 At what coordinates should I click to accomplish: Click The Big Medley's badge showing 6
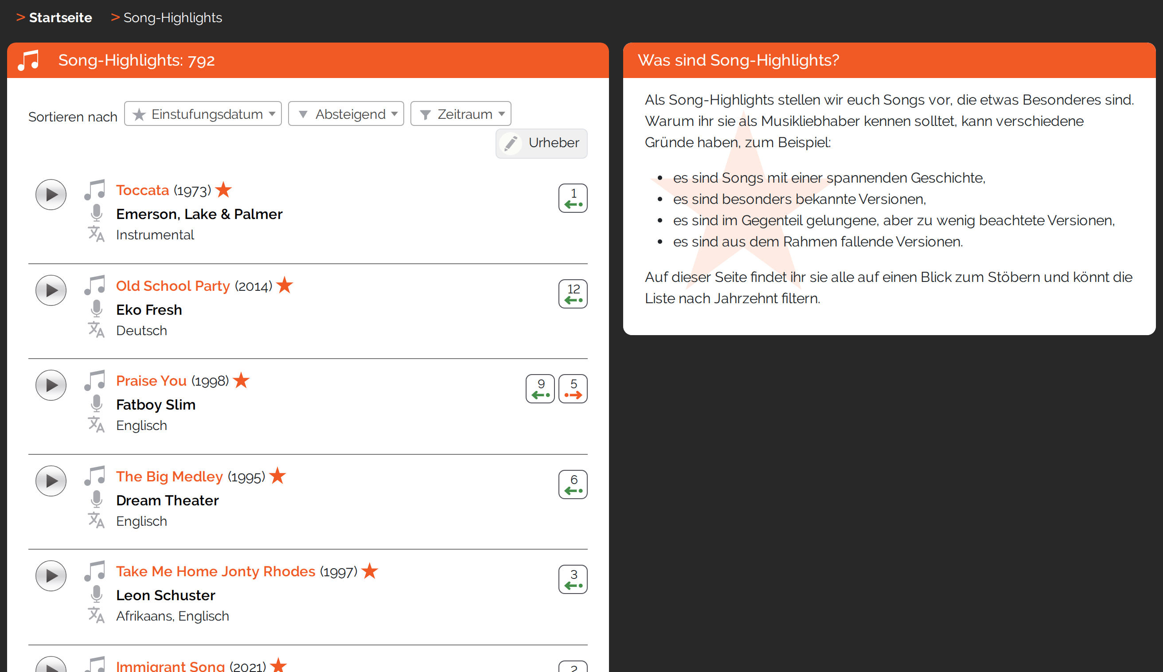[x=573, y=484]
